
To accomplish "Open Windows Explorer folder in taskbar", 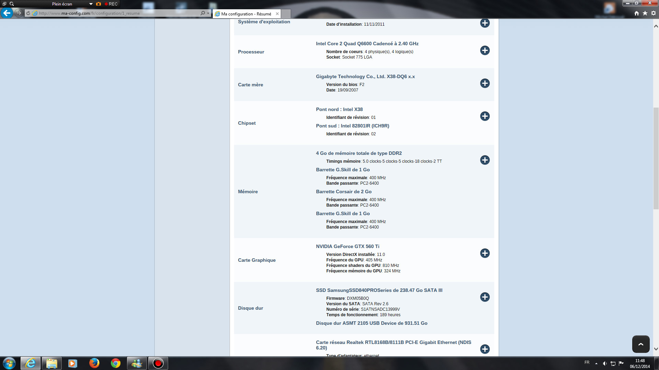I will coord(52,363).
